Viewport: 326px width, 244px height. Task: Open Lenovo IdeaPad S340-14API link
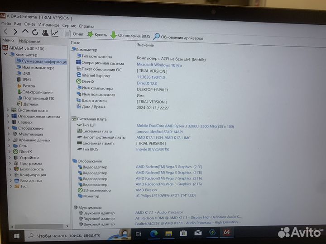tap(159, 132)
